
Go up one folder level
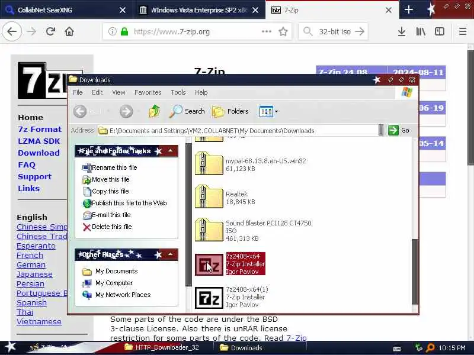pos(155,111)
